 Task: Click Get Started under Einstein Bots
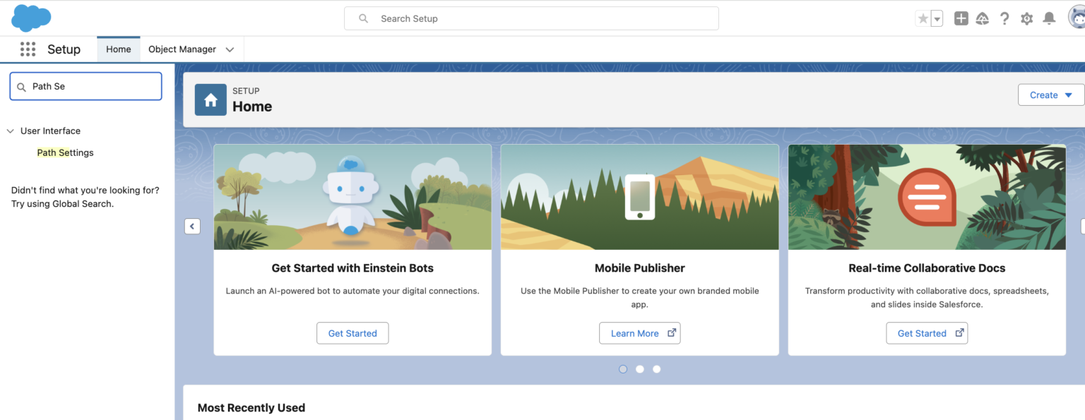352,333
